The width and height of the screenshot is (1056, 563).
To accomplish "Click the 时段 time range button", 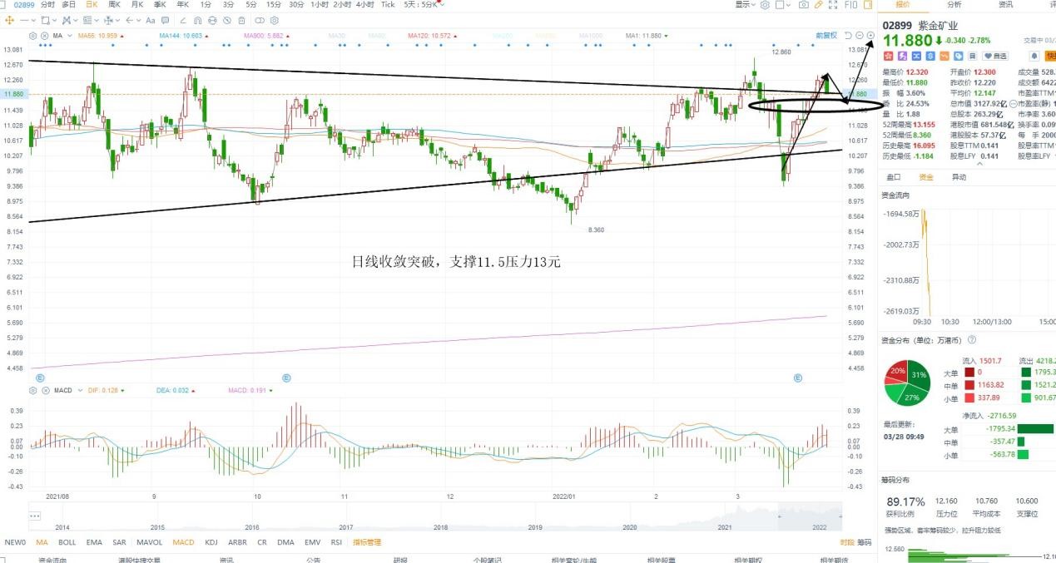I will click(x=847, y=542).
